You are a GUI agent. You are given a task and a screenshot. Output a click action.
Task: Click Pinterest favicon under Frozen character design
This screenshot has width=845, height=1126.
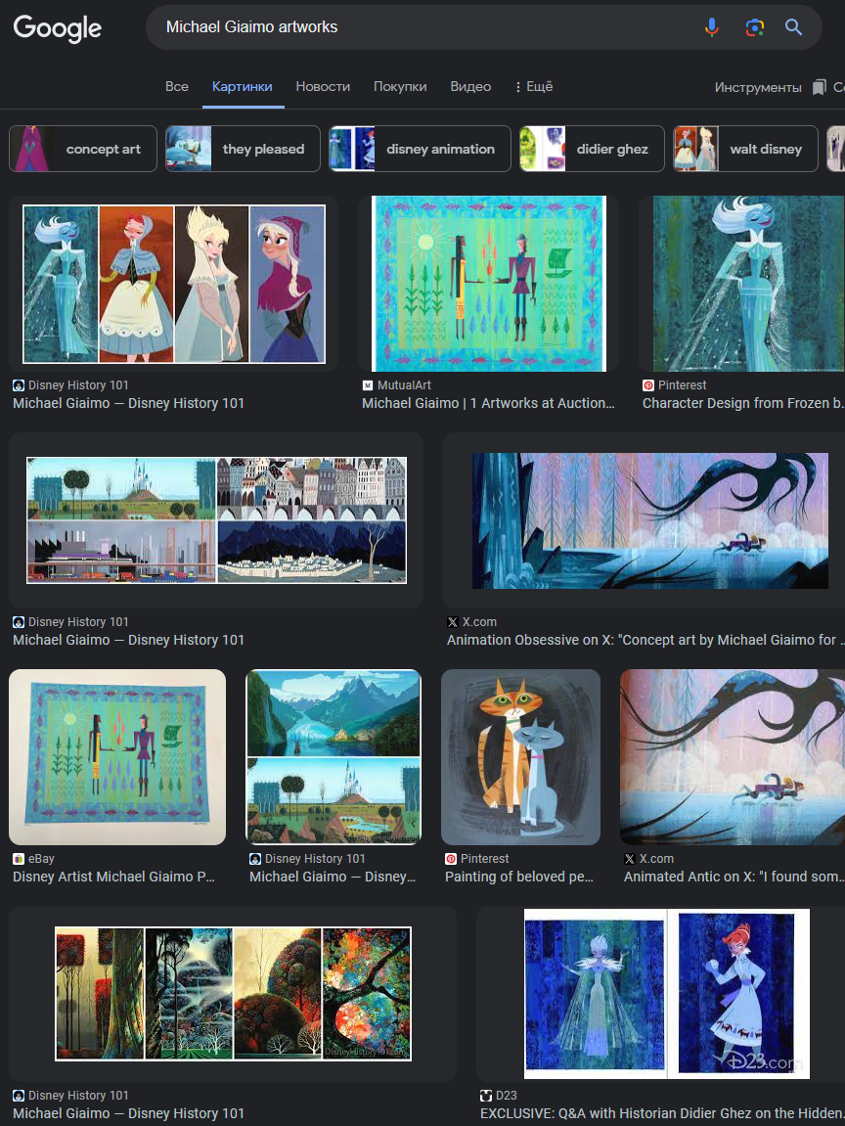coord(648,385)
